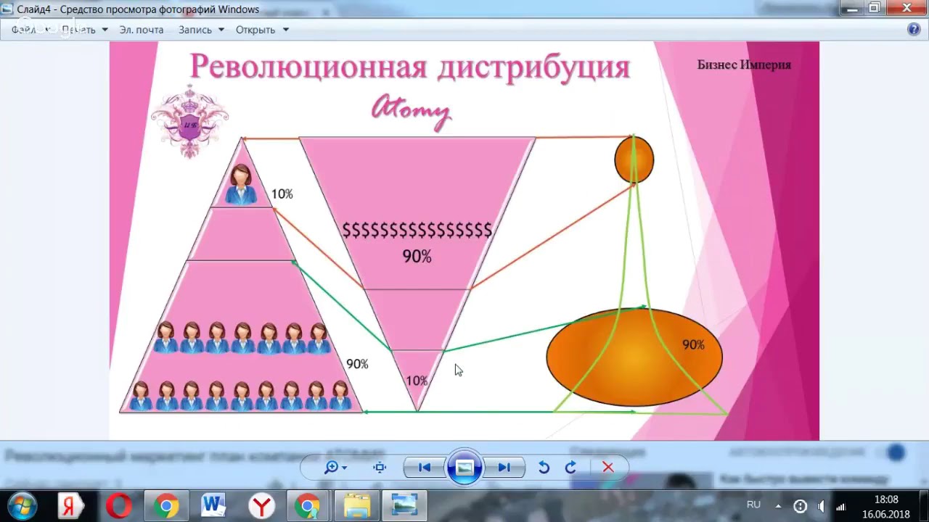Open the Windows Start menu

tap(21, 505)
